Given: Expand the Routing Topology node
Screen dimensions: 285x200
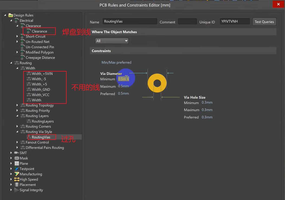Looking at the screenshot, I should (x=17, y=105).
